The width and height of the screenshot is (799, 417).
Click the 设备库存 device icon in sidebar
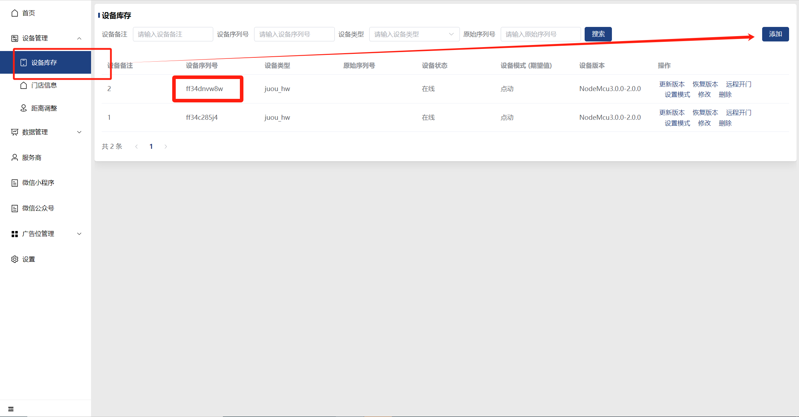(23, 62)
